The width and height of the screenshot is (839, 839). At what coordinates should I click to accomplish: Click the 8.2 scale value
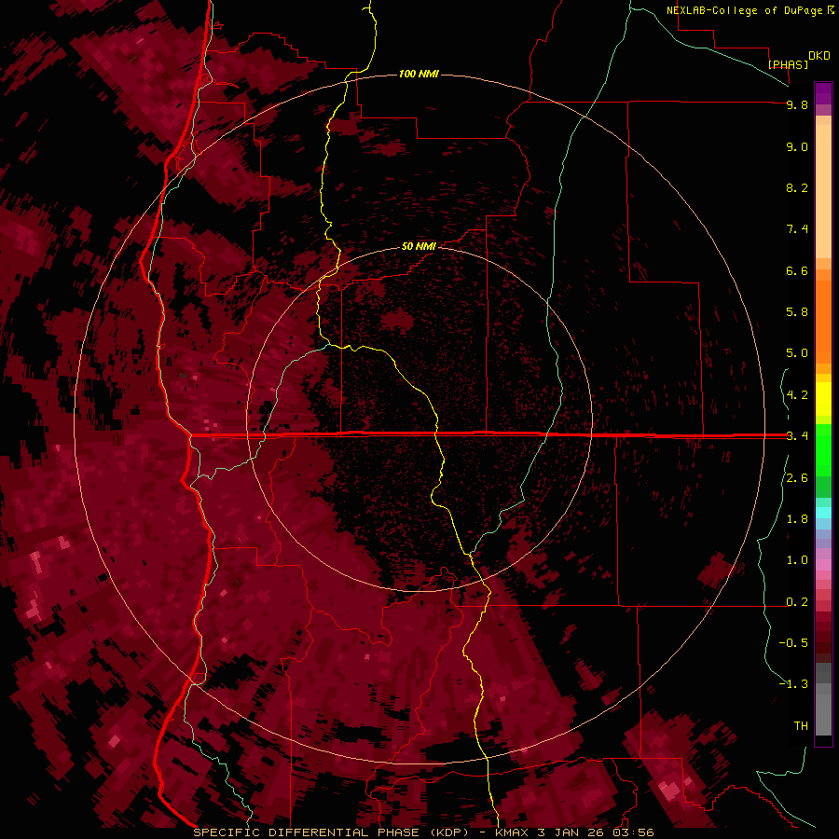click(x=797, y=187)
